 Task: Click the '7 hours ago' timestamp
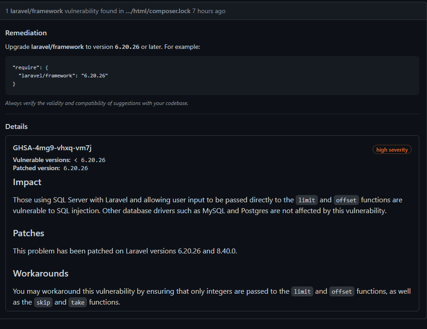tap(209, 11)
